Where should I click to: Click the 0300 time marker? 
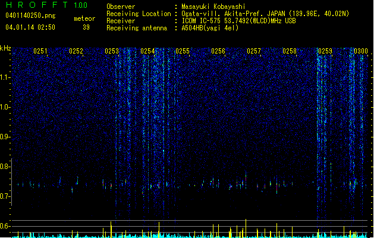(x=361, y=51)
